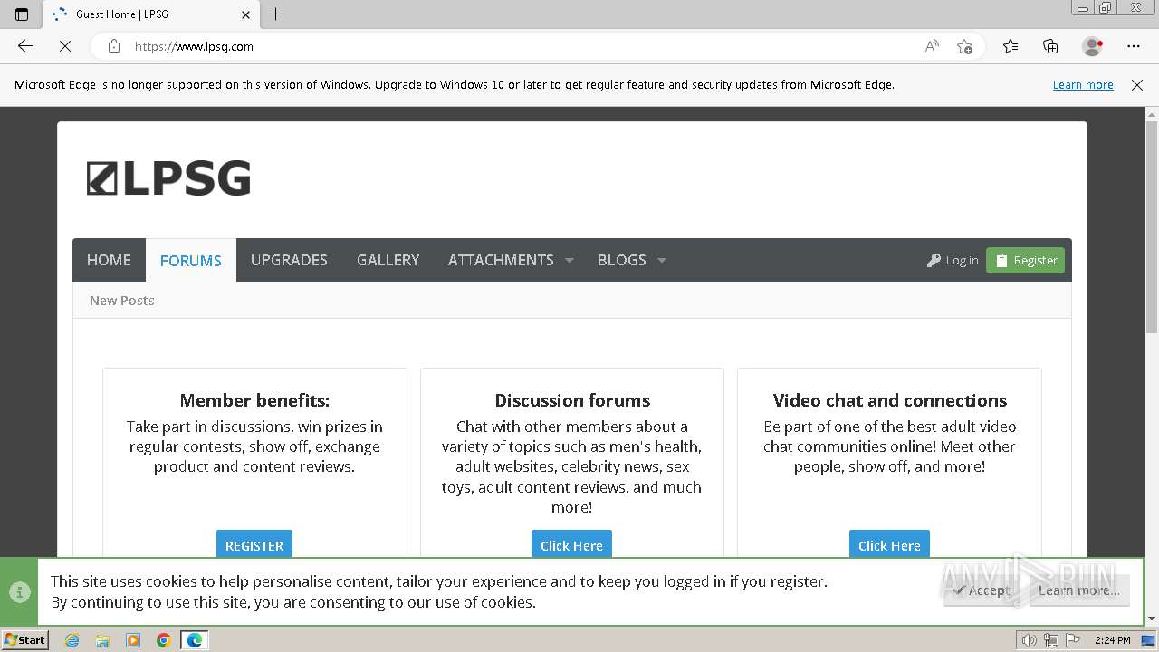View site information lock icon

tap(114, 46)
